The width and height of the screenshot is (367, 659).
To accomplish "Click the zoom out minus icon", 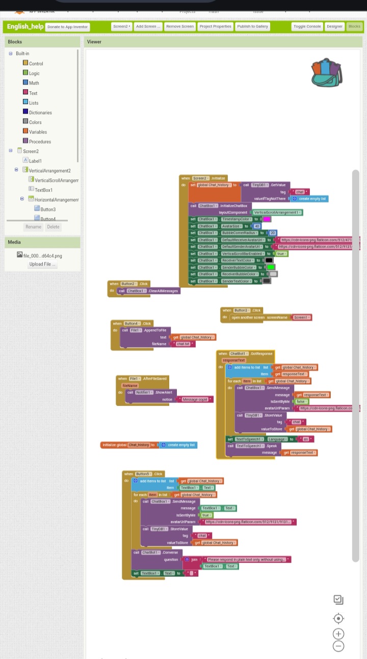I will click(338, 646).
